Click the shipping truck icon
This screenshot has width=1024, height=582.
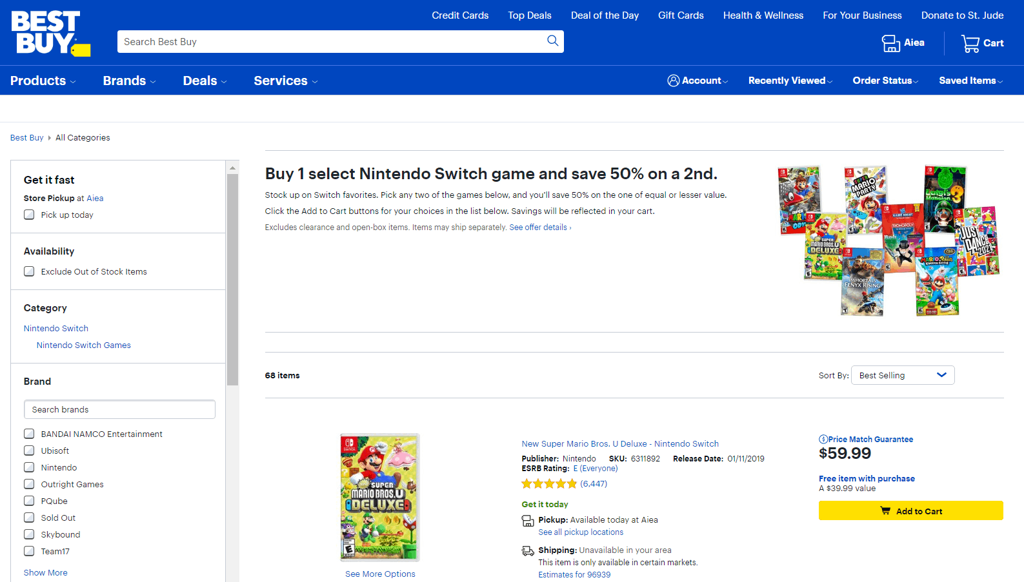coord(528,550)
